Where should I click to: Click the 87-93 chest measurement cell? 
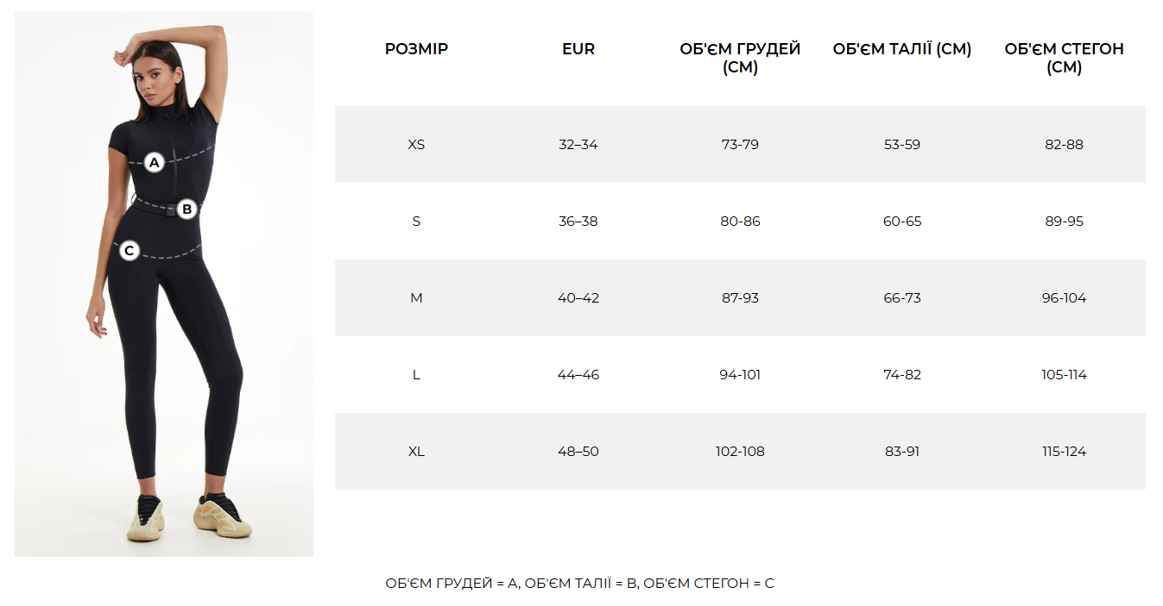point(740,298)
